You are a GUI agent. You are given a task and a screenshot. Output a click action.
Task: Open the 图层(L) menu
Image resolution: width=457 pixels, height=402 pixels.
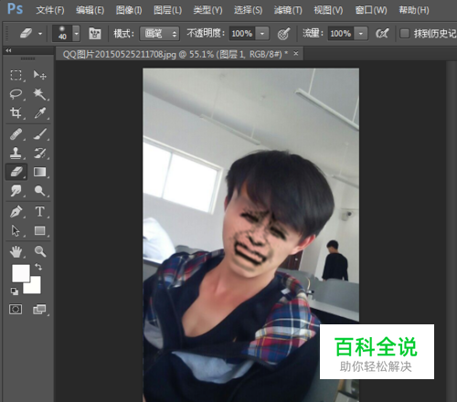click(x=167, y=10)
